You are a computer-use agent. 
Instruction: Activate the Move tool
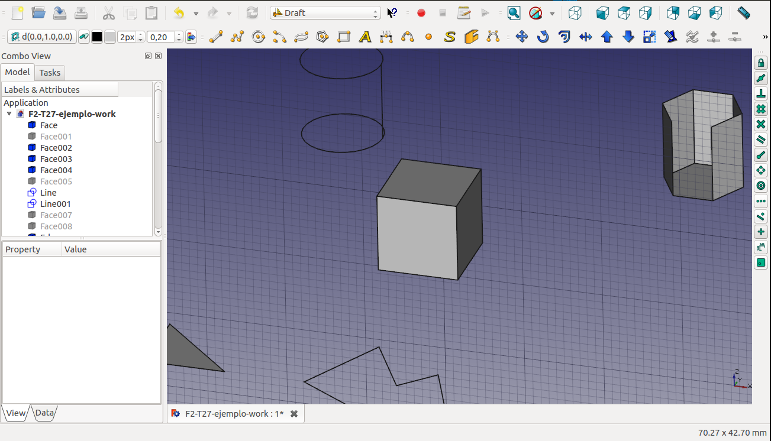[521, 37]
